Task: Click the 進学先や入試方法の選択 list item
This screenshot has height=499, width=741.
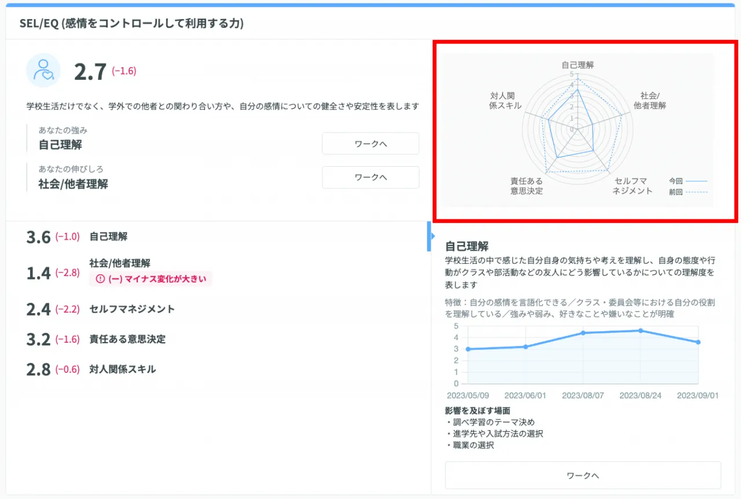Action: 494,434
